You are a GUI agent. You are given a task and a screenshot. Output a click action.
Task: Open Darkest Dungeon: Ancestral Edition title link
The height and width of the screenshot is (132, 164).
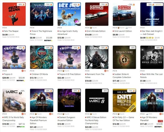(66, 119)
